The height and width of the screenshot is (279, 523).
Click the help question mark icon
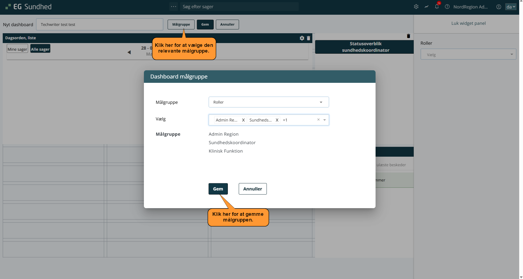(x=447, y=7)
